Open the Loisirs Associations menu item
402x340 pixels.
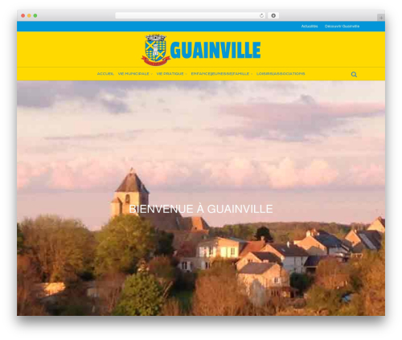[x=281, y=74]
